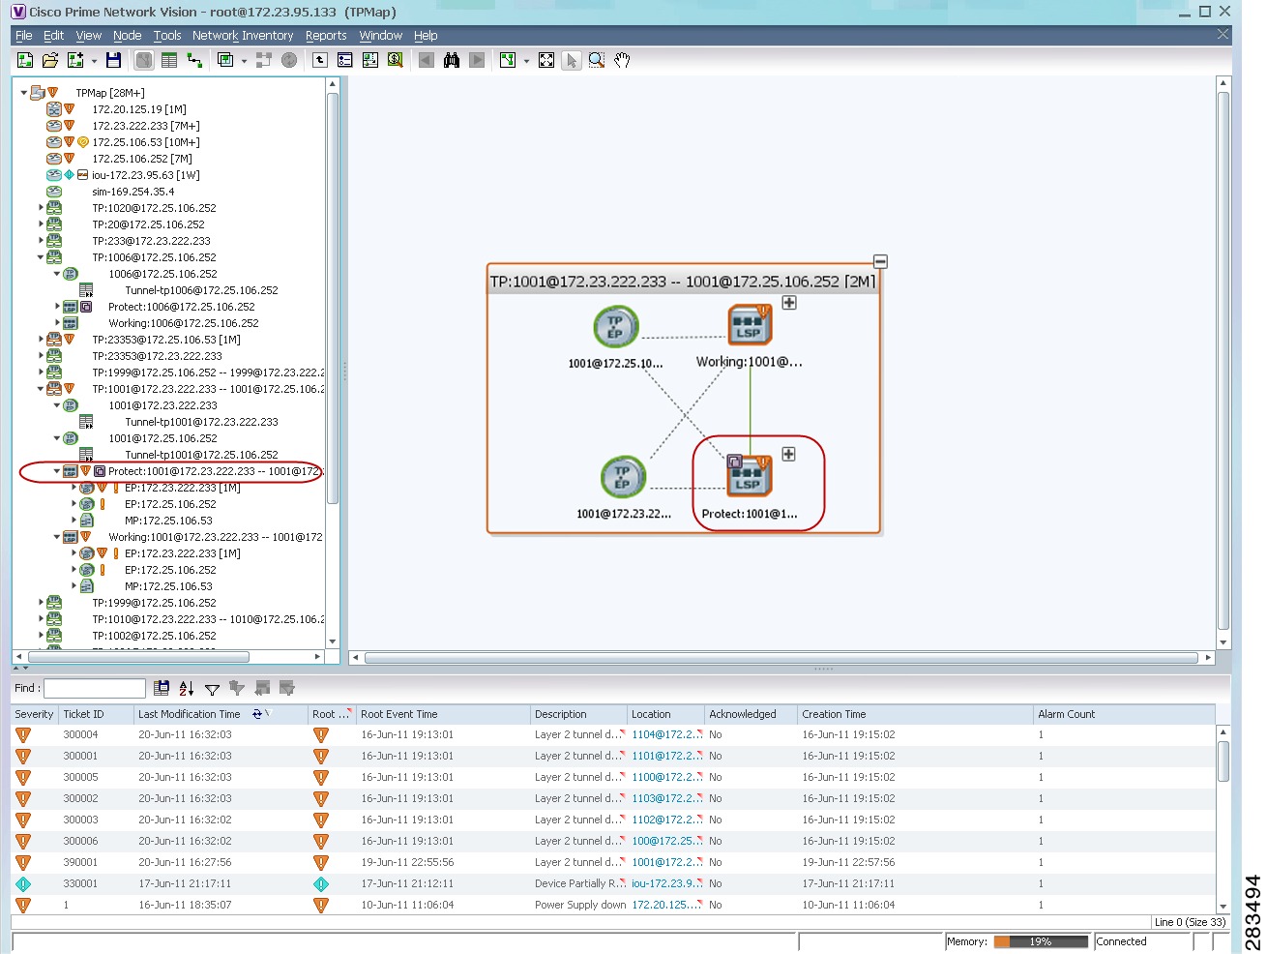The image size is (1267, 954).
Task: Select 172.20.125.19 [1M] in tree
Action: point(139,109)
